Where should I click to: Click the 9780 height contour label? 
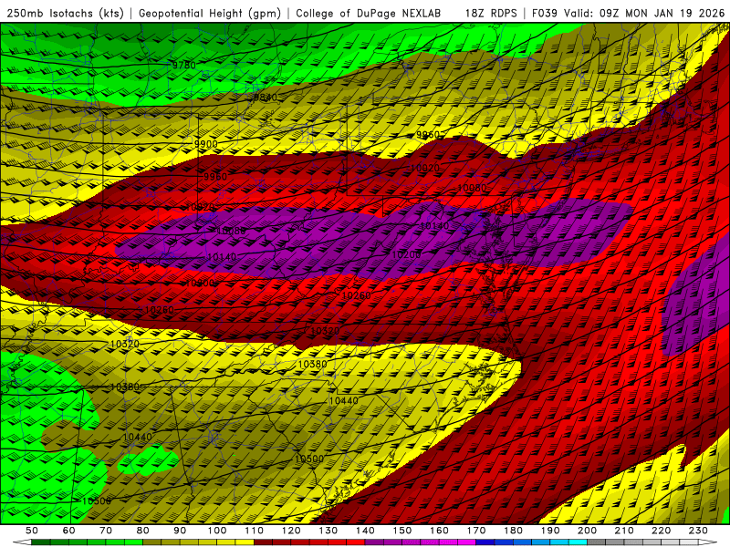click(184, 65)
